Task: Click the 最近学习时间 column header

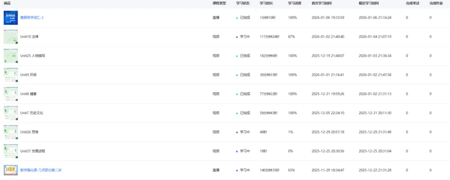Action: pos(369,3)
